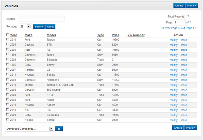The height and width of the screenshot is (140, 203).
Task: Check the Nissan Sentra row checkbox
Action: point(7,119)
